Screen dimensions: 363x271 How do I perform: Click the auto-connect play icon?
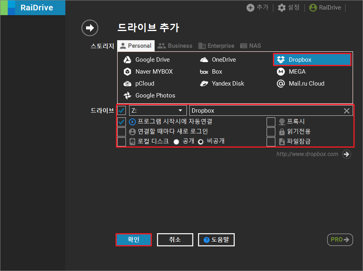132,122
